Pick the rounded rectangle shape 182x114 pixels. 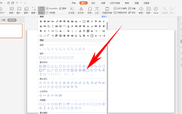pos(45,58)
